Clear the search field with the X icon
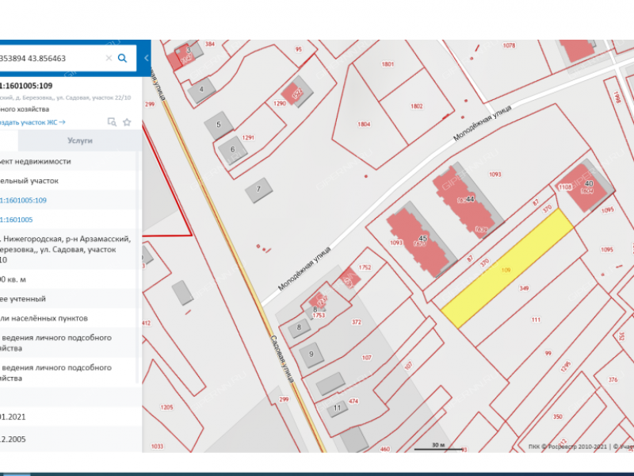This screenshot has width=634, height=476. pyautogui.click(x=109, y=58)
